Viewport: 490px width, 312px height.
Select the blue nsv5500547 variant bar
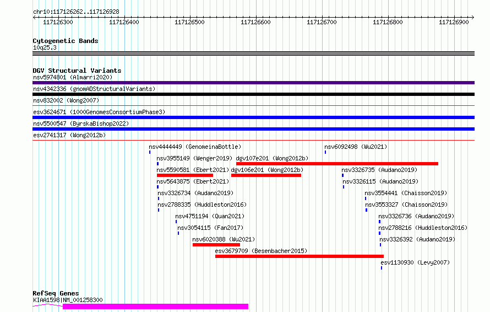coord(253,129)
